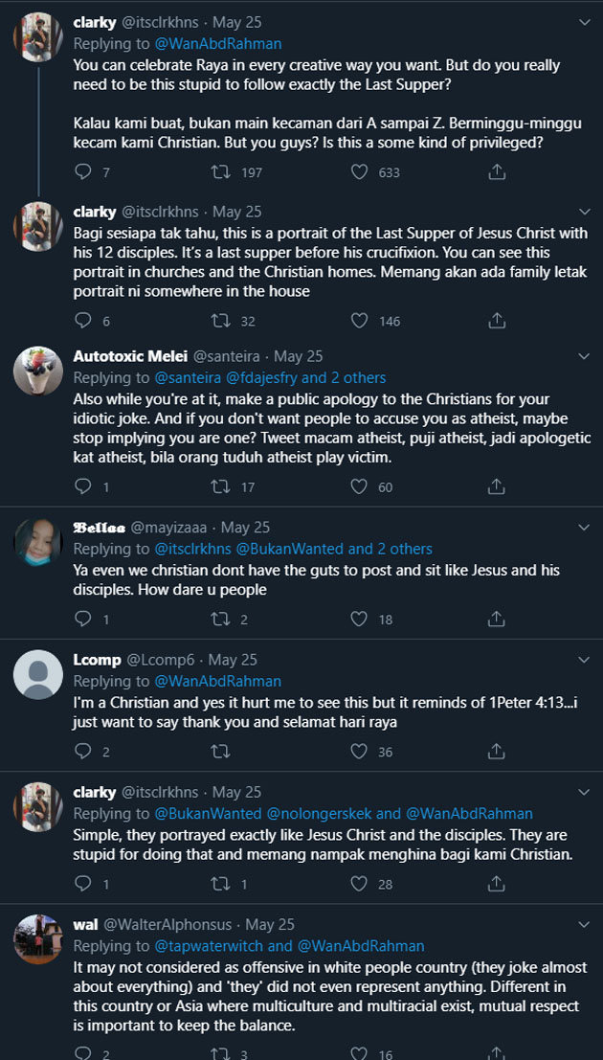Image resolution: width=603 pixels, height=1060 pixels.
Task: Reply to clarky's tweet with 7 replies
Action: [x=83, y=172]
